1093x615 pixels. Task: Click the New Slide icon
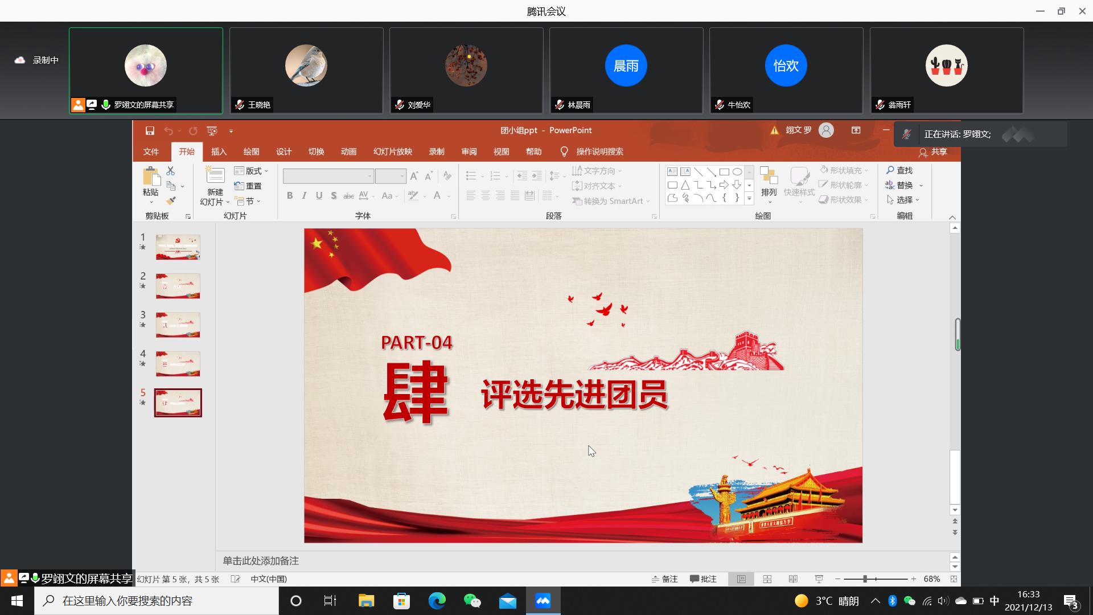click(x=215, y=176)
